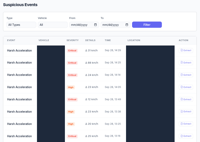This screenshot has width=200, height=142.
Task: Select the Δ 20 km/h details cell
Action: click(92, 124)
